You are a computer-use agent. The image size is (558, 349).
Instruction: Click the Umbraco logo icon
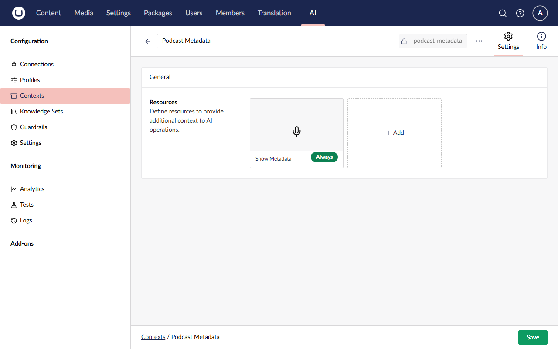pos(19,13)
